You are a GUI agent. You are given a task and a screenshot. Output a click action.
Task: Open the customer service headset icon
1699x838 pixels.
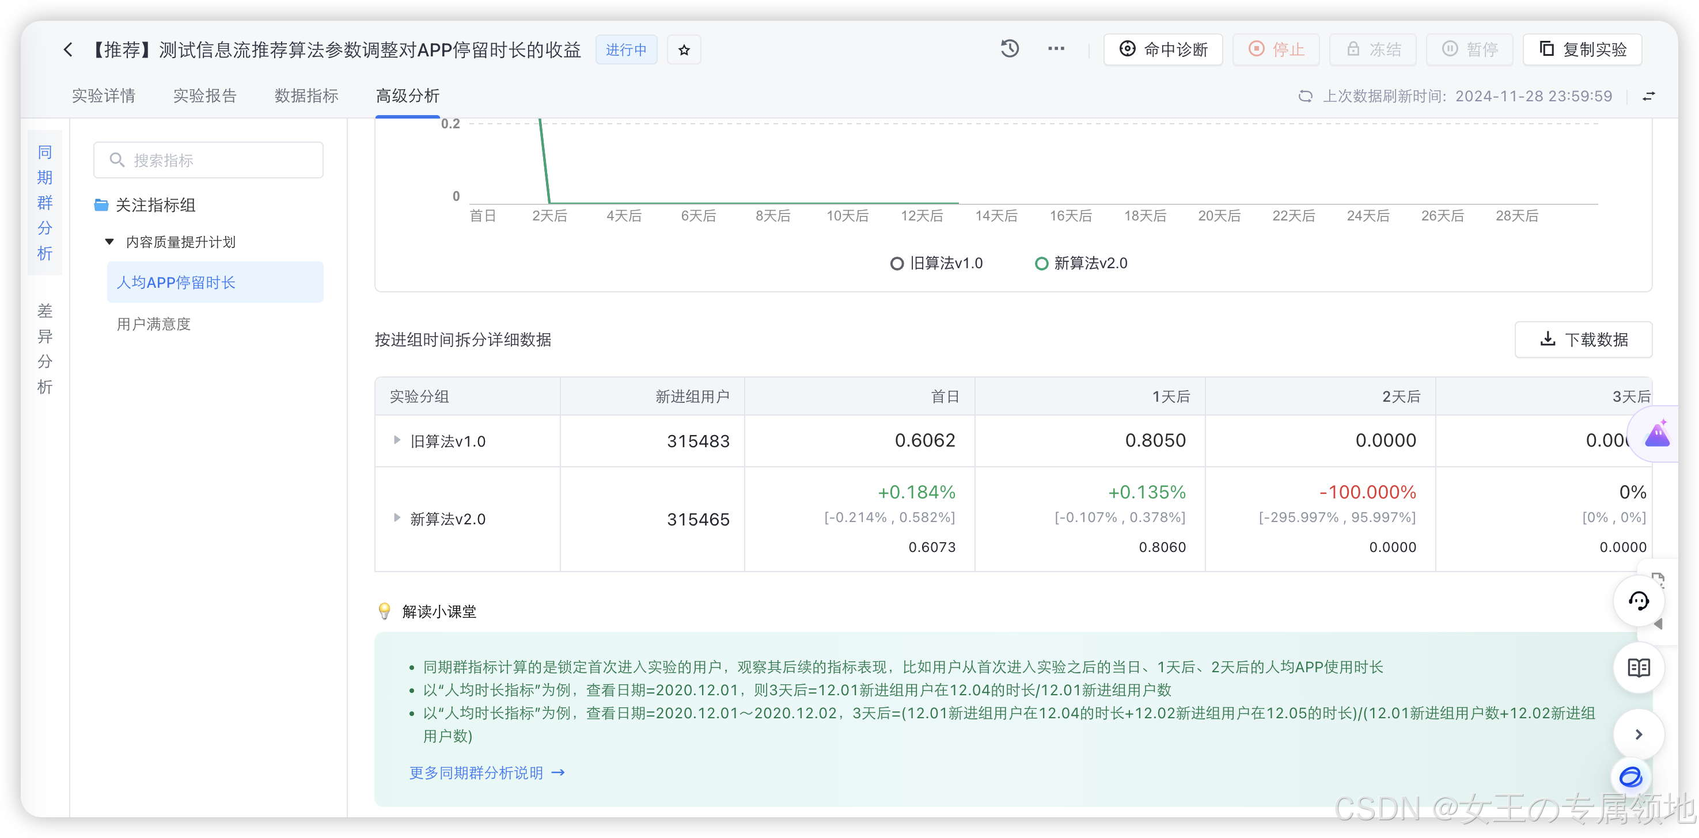point(1639,601)
